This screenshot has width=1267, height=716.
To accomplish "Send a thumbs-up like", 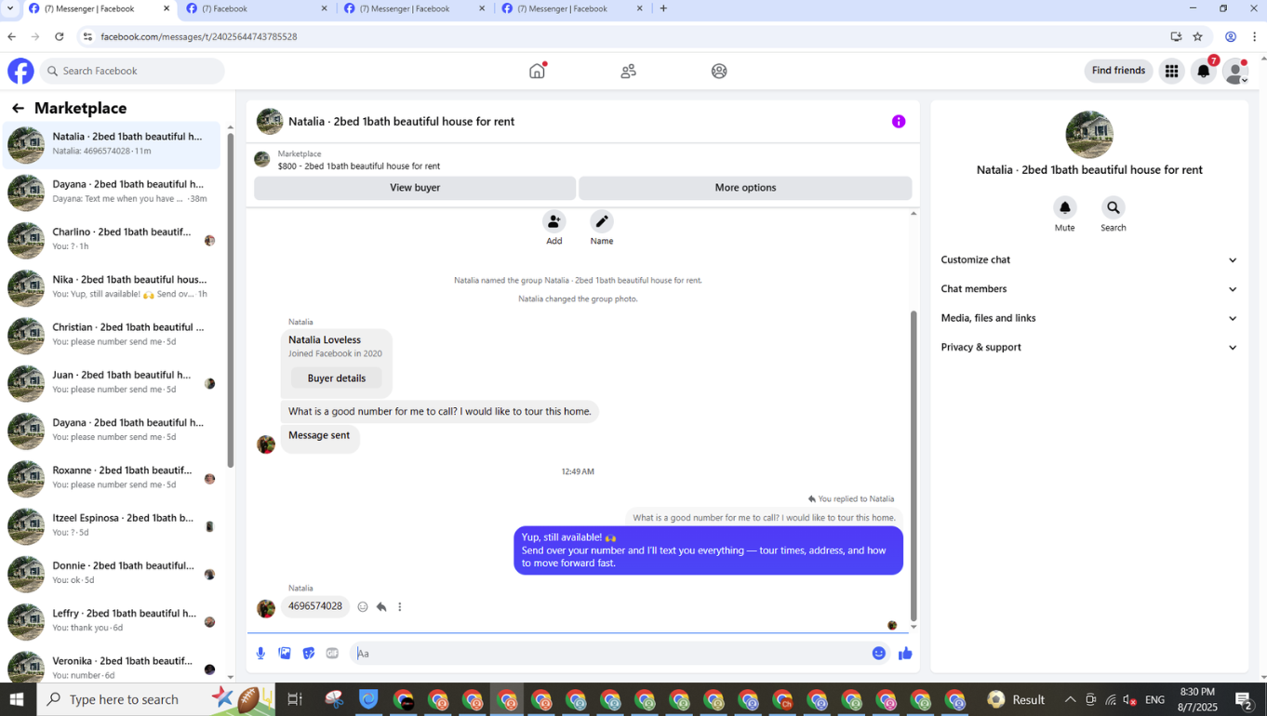I will [x=905, y=654].
